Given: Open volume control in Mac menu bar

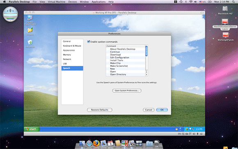Looking at the screenshot, I should point(195,2).
